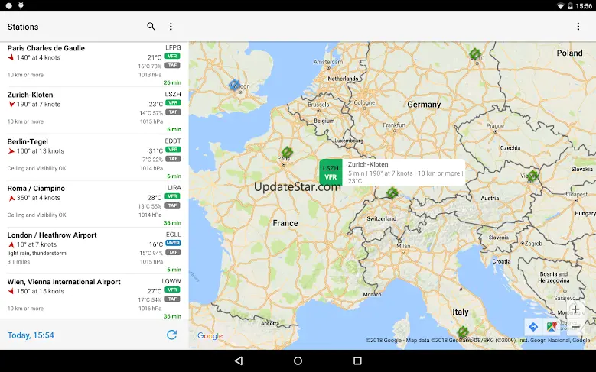Click wind arrow for Wien, Vienna International
596x372 pixels.
11,291
